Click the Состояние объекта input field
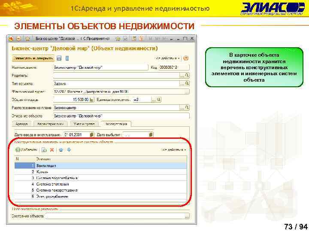Image resolution: width=309 pixels, height=232 pixels. (115, 216)
